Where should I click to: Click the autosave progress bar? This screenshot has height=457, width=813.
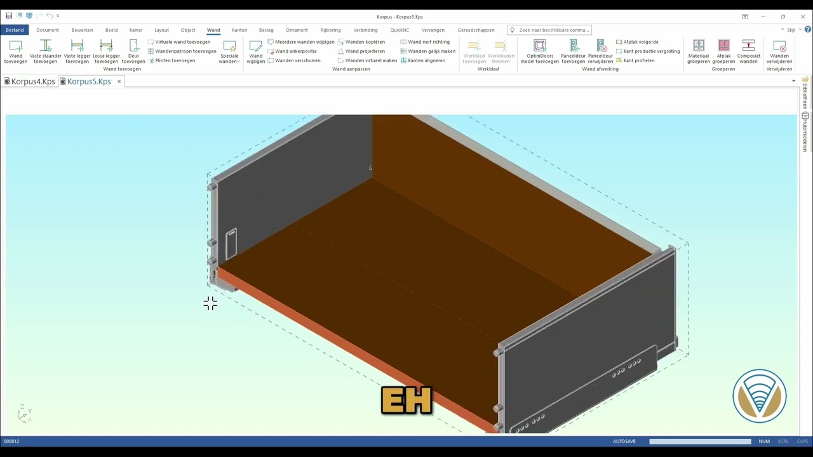point(700,441)
